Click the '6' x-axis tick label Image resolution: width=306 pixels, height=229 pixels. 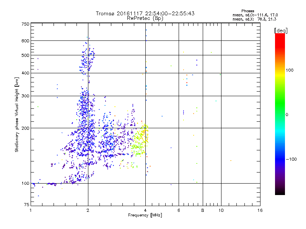[179, 210]
